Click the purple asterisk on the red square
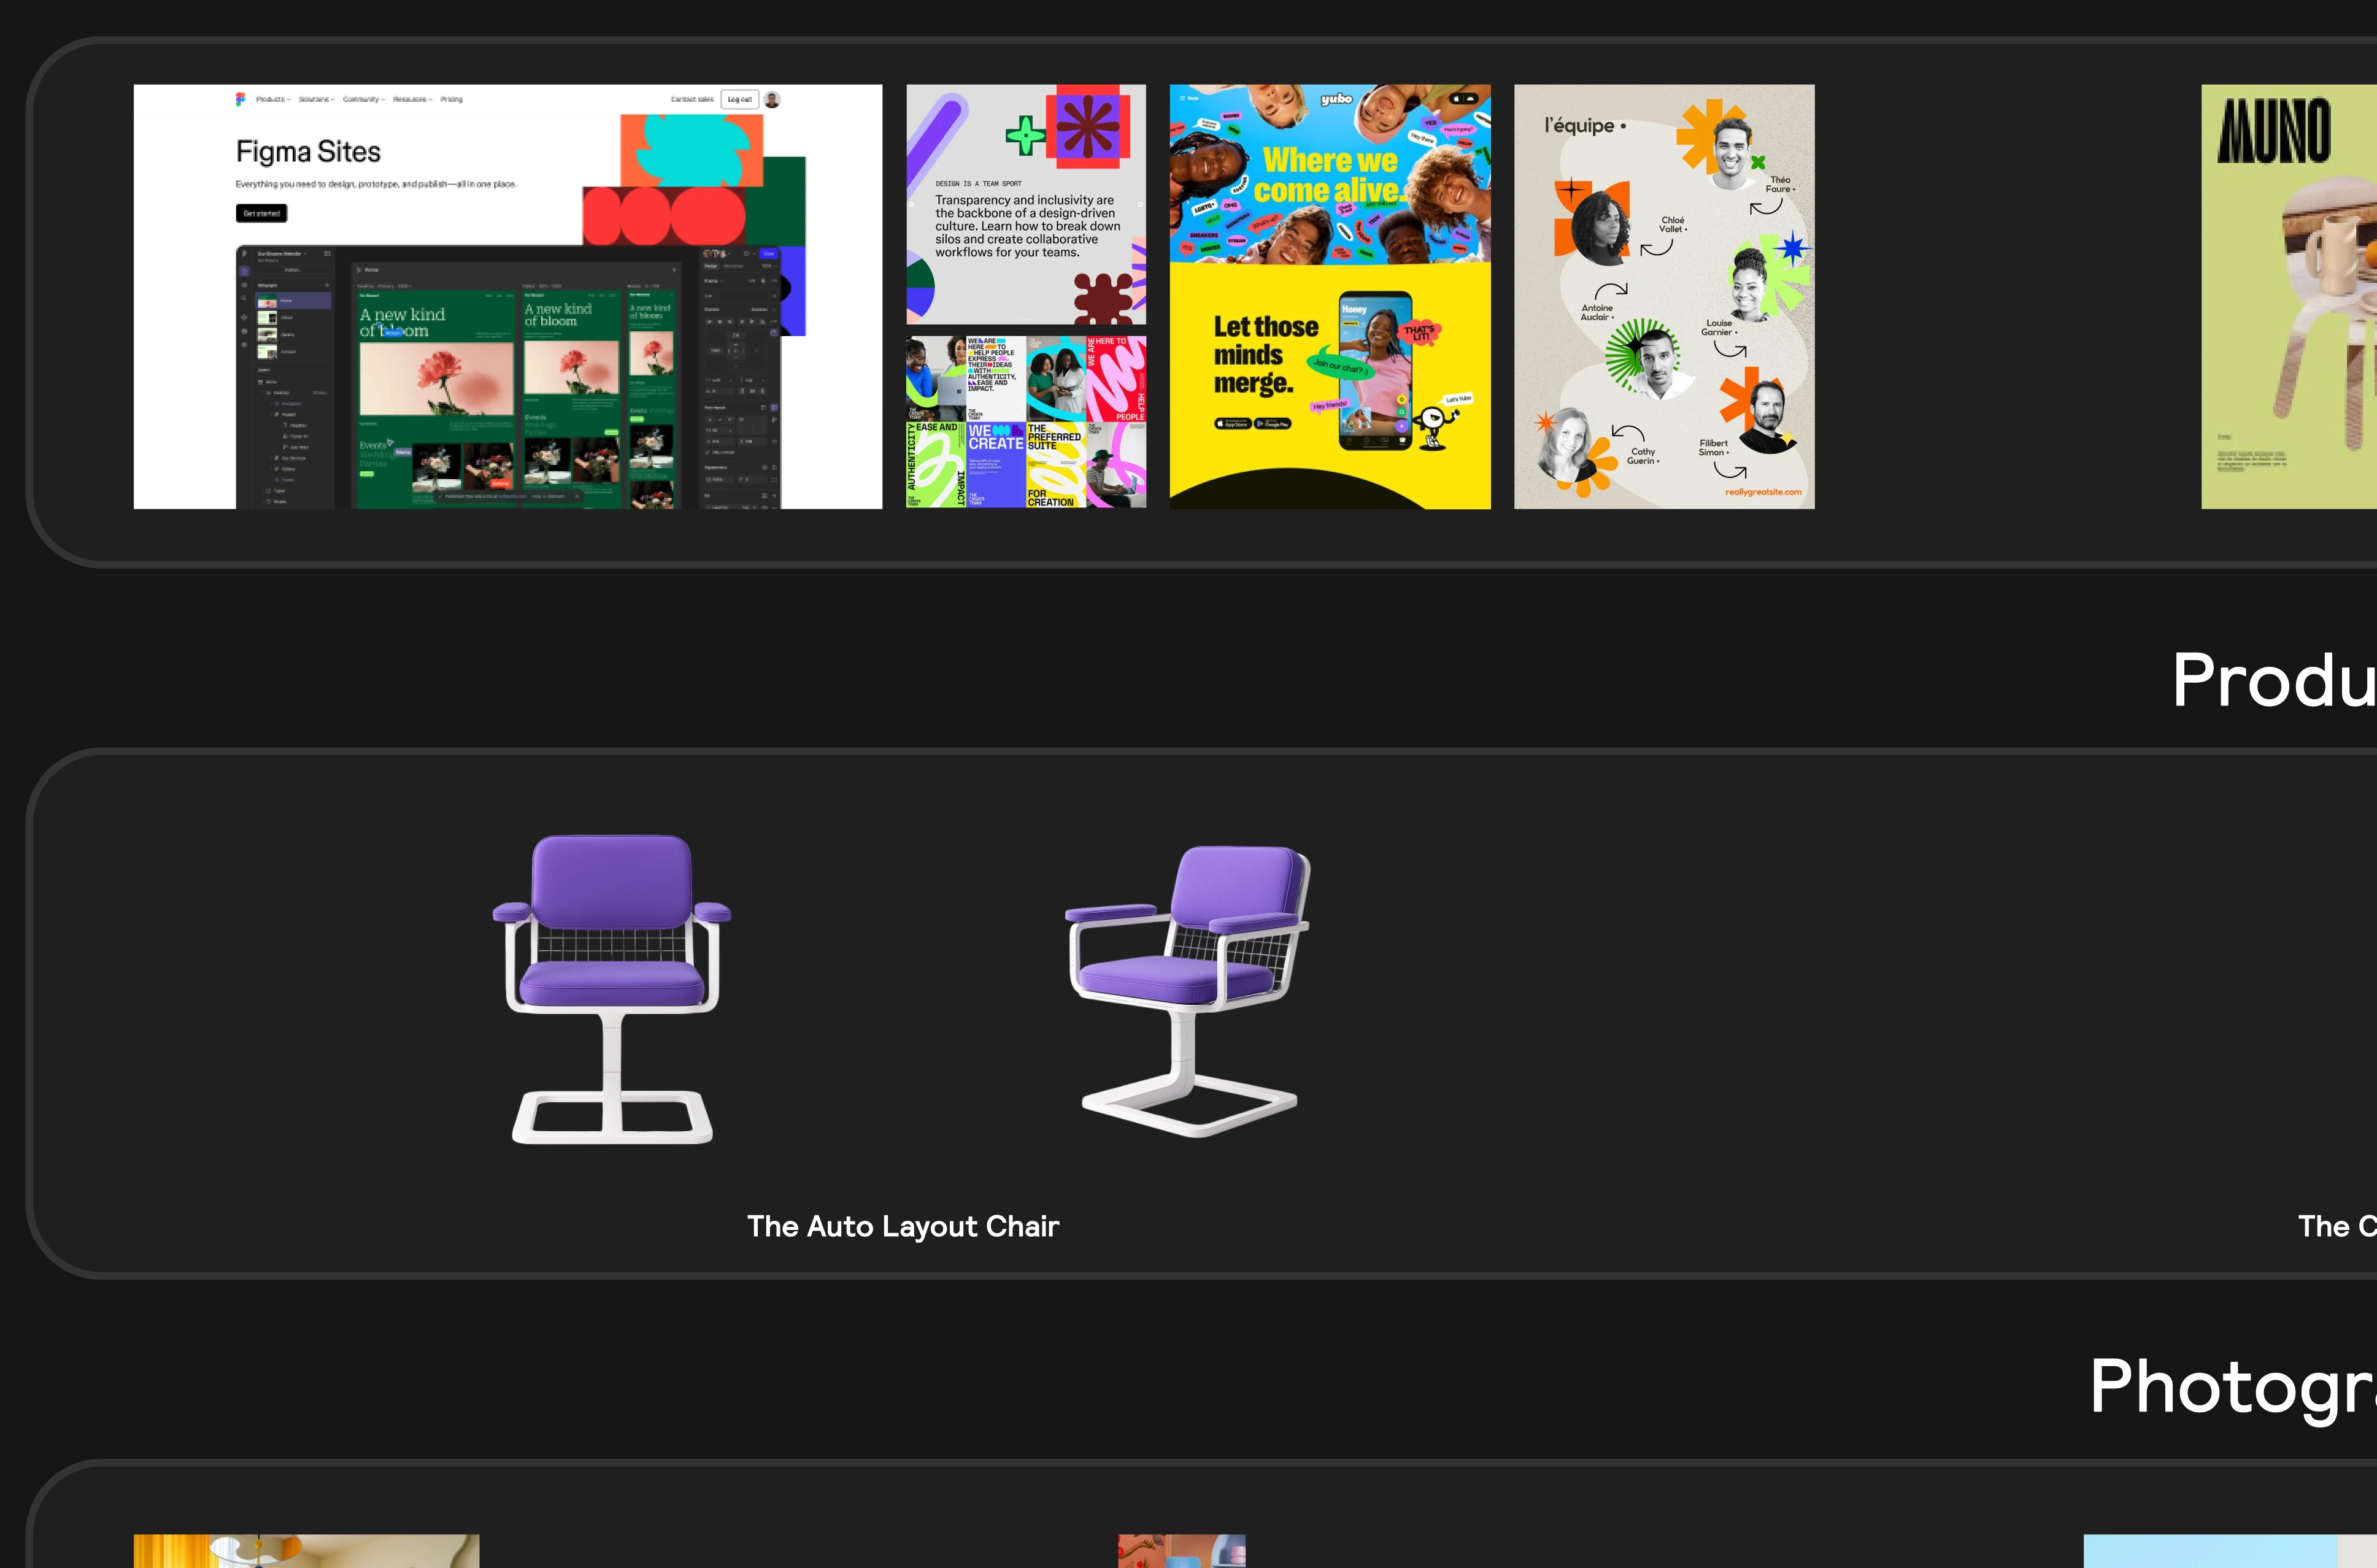2377x1568 pixels. pyautogui.click(x=1088, y=126)
